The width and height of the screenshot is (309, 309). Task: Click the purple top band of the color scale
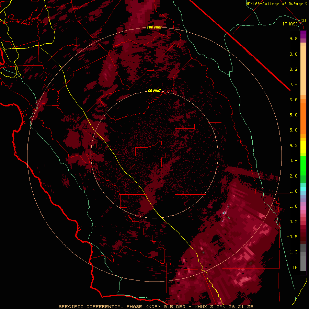pos(303,34)
